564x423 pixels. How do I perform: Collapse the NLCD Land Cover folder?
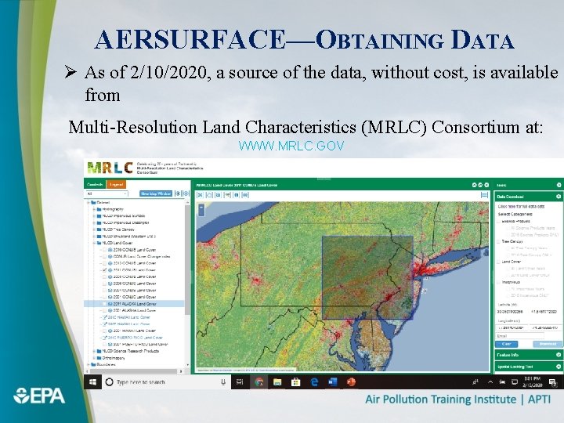[x=94, y=243]
